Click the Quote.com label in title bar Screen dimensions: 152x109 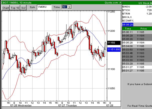(111, 2)
